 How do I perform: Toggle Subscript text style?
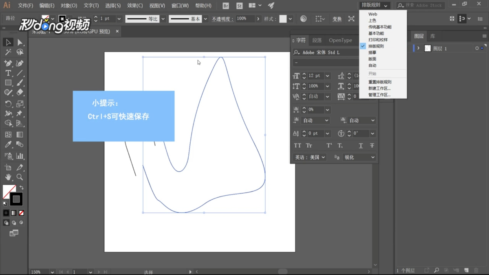(x=340, y=145)
